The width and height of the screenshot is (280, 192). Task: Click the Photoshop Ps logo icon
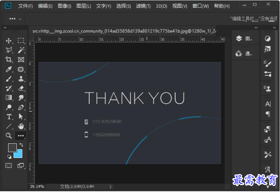(x=8, y=6)
